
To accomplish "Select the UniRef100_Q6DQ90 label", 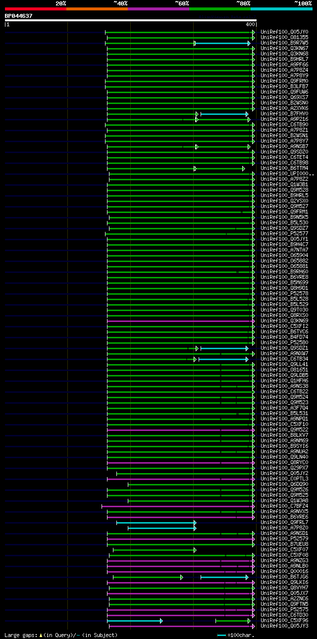I will click(284, 484).
